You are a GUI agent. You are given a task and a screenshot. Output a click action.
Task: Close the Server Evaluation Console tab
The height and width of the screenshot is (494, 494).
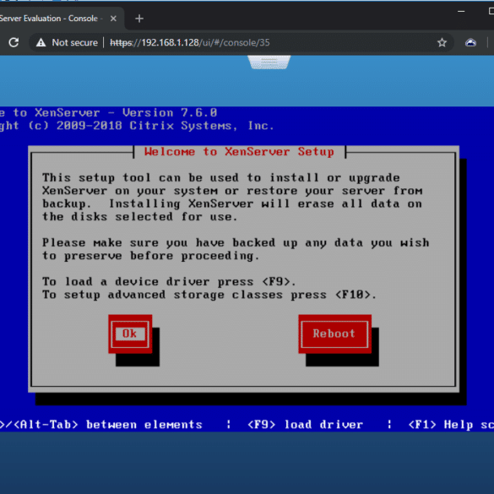tap(113, 19)
